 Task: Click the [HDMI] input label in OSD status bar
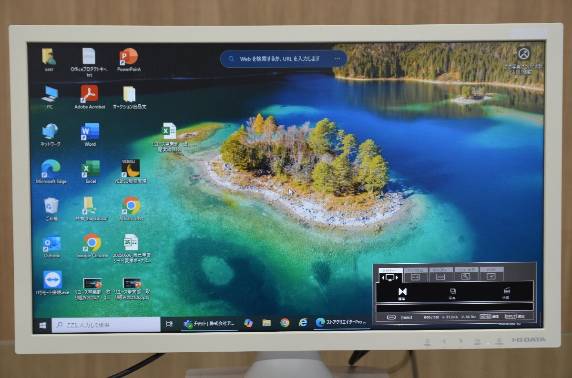(x=407, y=317)
